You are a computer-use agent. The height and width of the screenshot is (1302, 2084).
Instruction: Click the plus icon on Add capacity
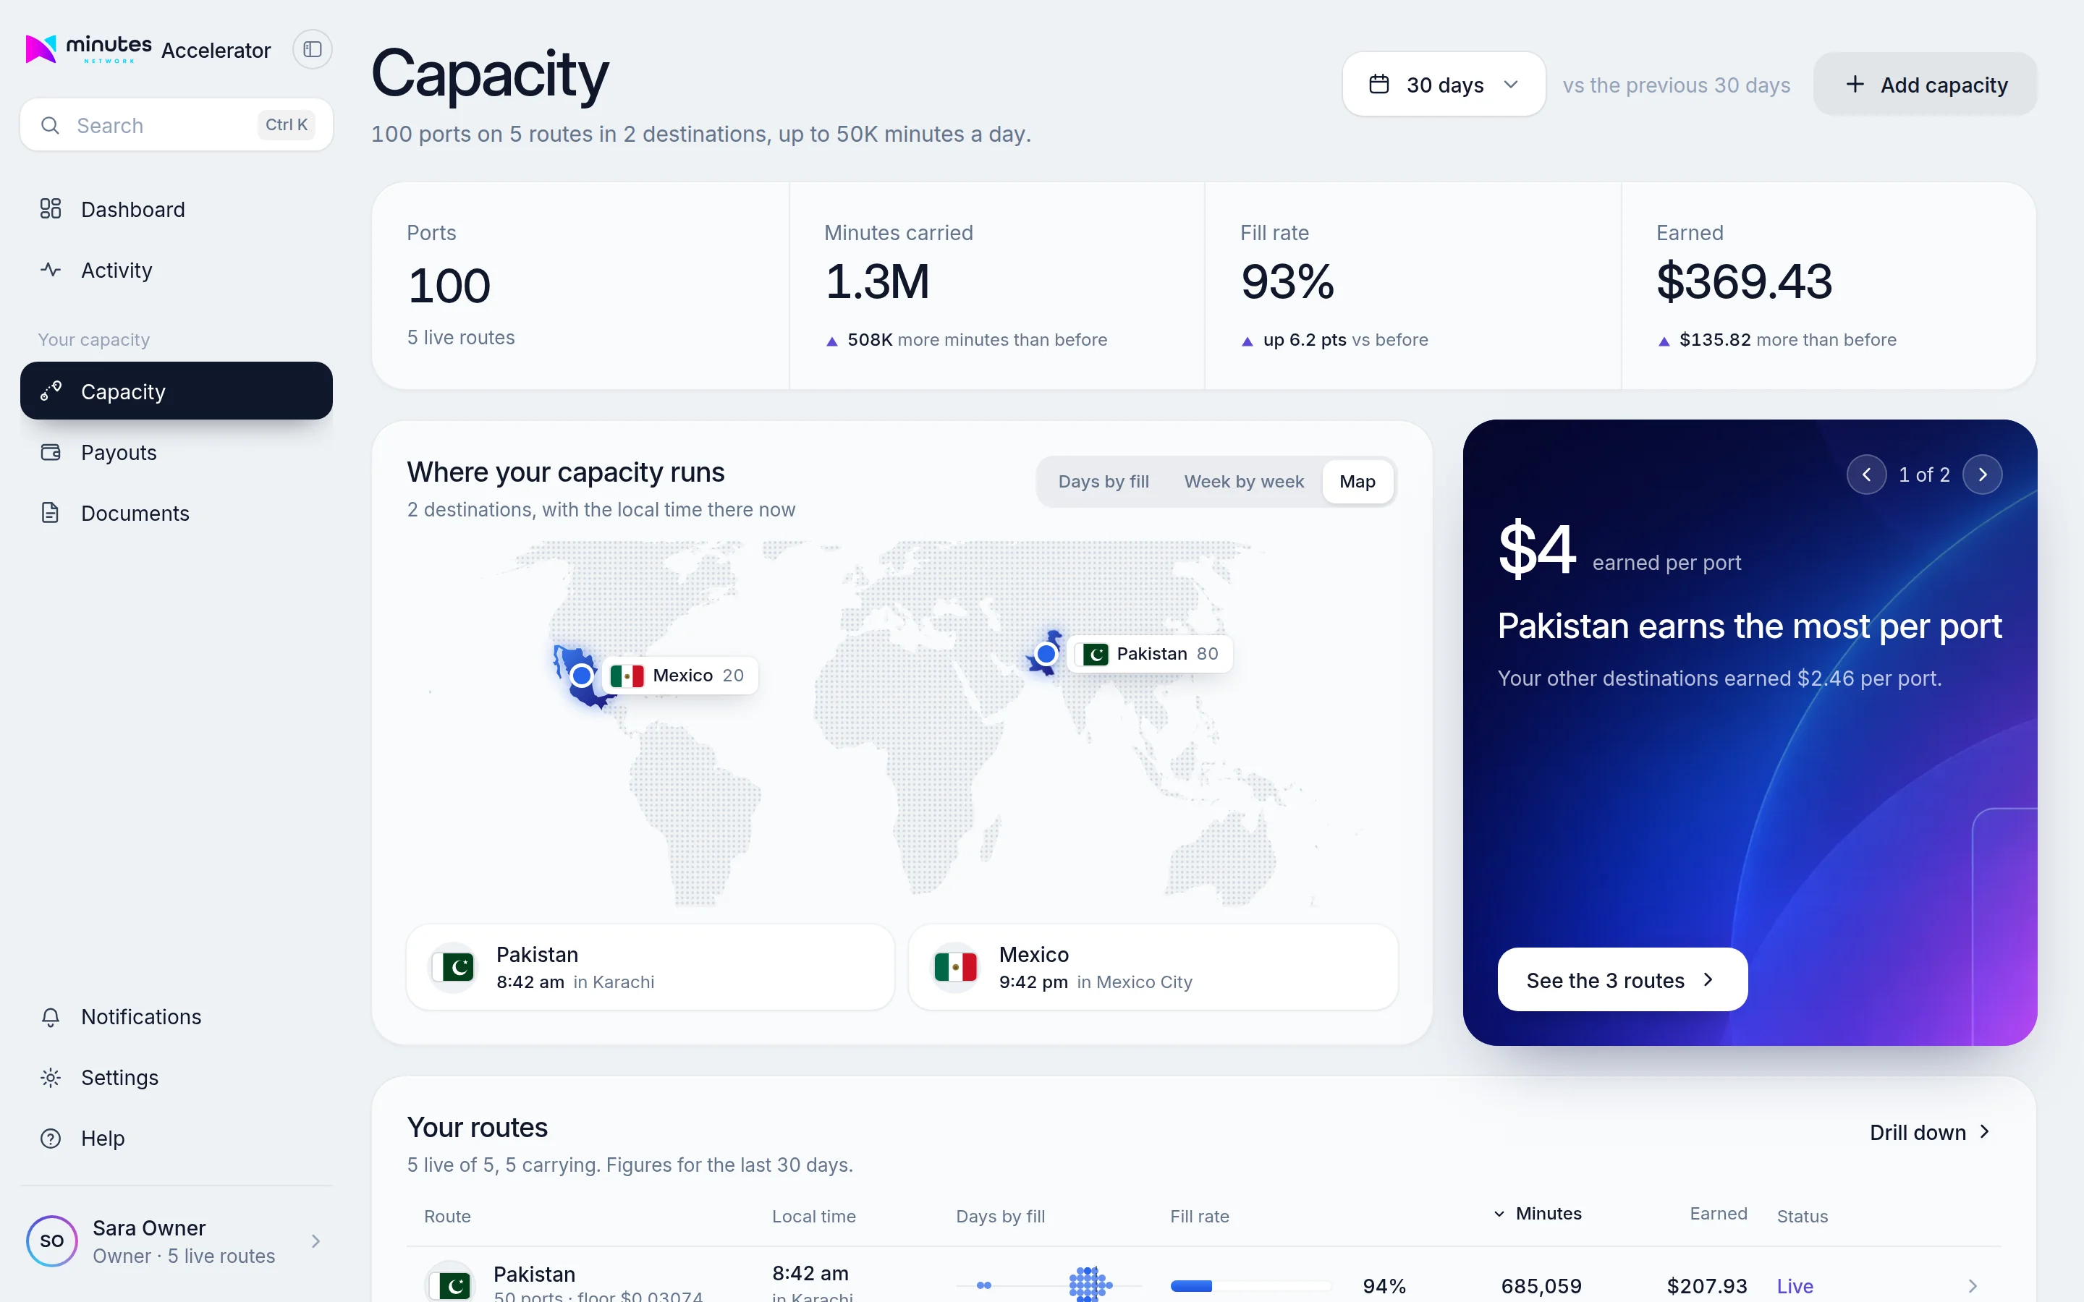click(x=1855, y=85)
